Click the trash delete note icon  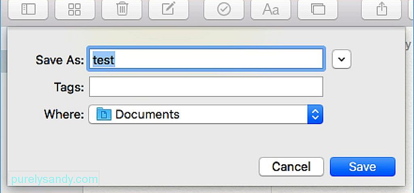click(x=122, y=10)
